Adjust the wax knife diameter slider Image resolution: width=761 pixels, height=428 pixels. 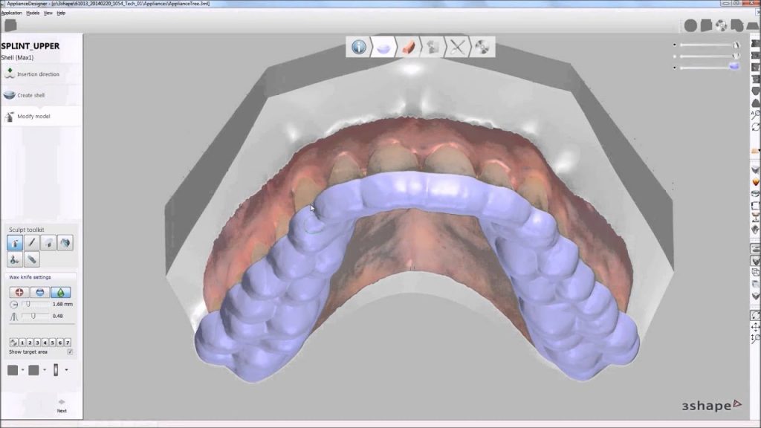27,304
